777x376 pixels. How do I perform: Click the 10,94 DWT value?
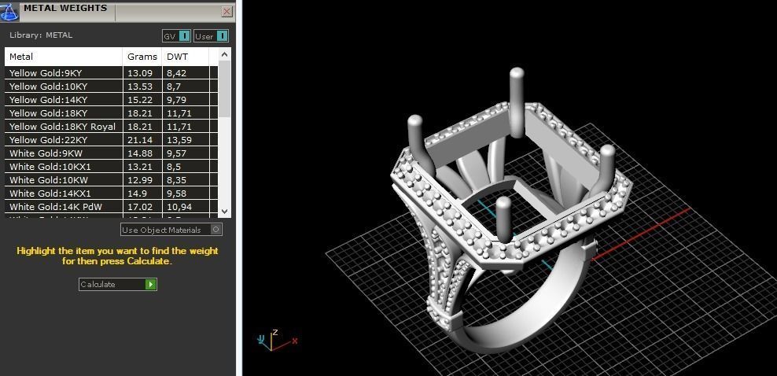click(x=179, y=207)
